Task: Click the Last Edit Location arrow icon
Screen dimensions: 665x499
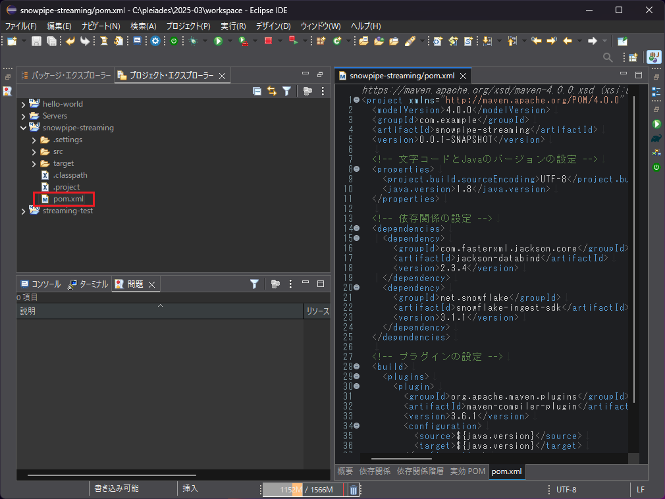Action: [537, 41]
